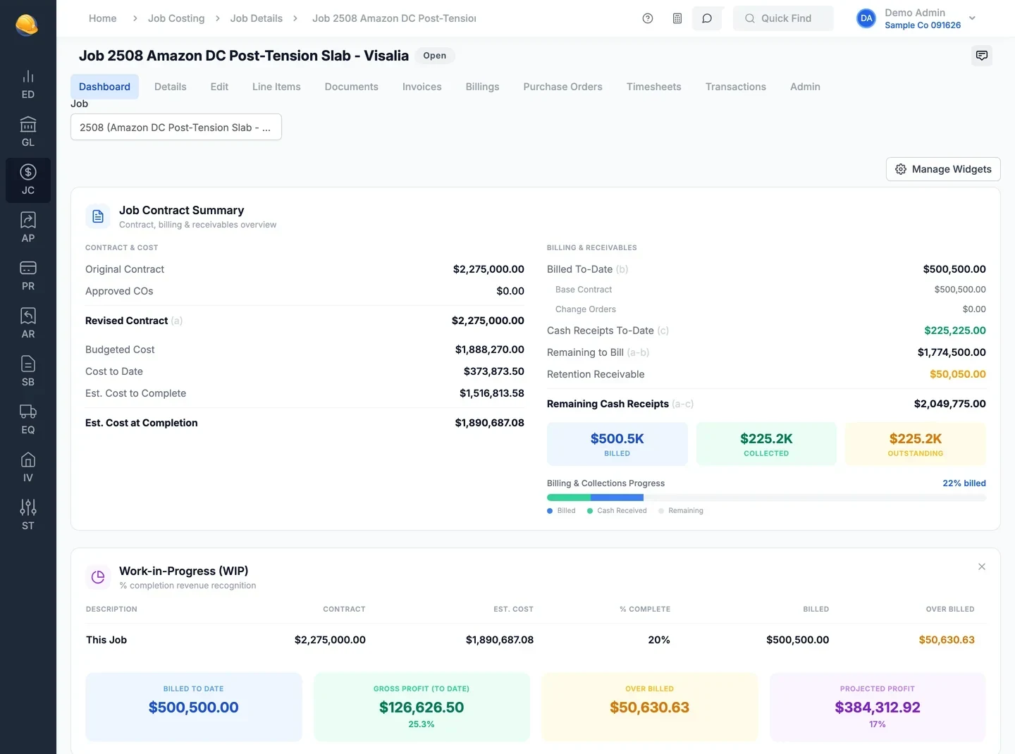This screenshot has width=1015, height=754.
Task: Open the Timesheets tab
Action: [x=654, y=87]
